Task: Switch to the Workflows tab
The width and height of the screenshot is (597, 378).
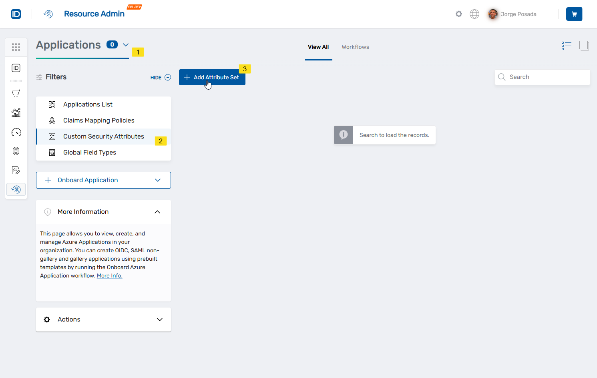Action: (x=355, y=47)
